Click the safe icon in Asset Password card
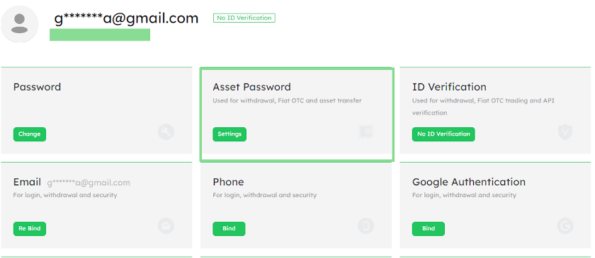This screenshot has height=258, width=595. point(365,132)
